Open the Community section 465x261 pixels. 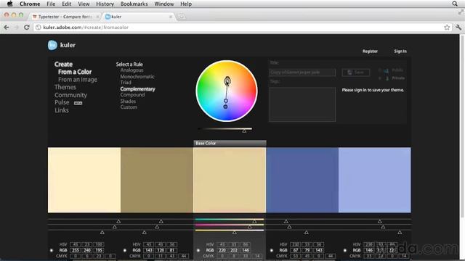70,95
